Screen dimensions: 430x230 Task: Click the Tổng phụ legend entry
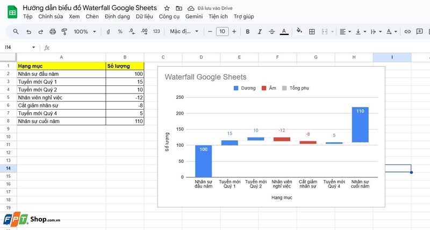point(296,88)
